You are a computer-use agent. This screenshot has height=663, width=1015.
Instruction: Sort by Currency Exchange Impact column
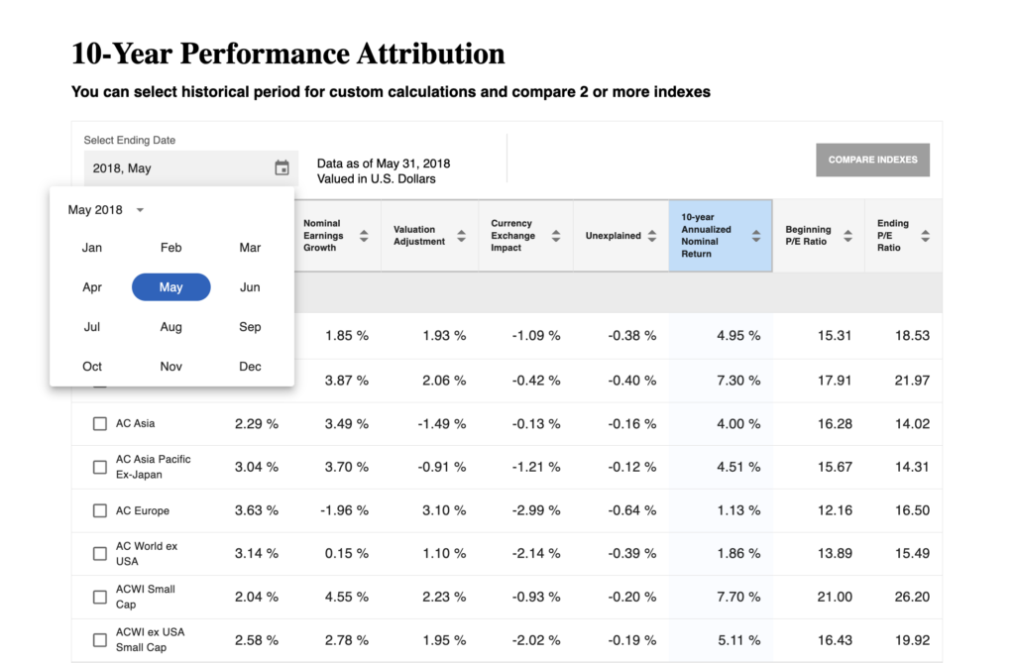556,236
